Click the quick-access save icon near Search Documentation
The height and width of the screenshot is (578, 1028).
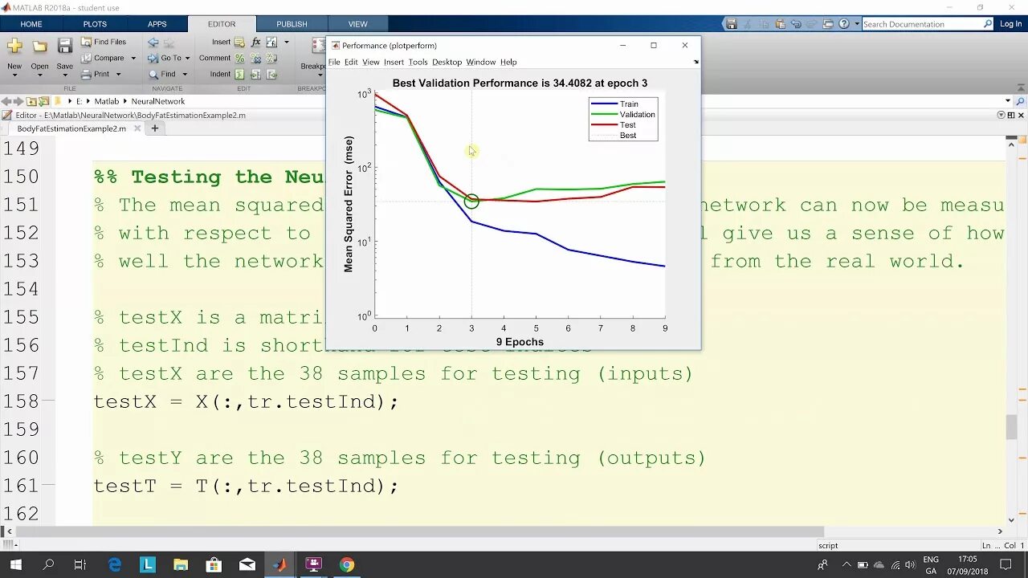tap(732, 24)
